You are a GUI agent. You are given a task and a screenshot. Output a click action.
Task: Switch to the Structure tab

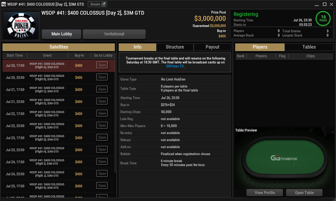175,47
